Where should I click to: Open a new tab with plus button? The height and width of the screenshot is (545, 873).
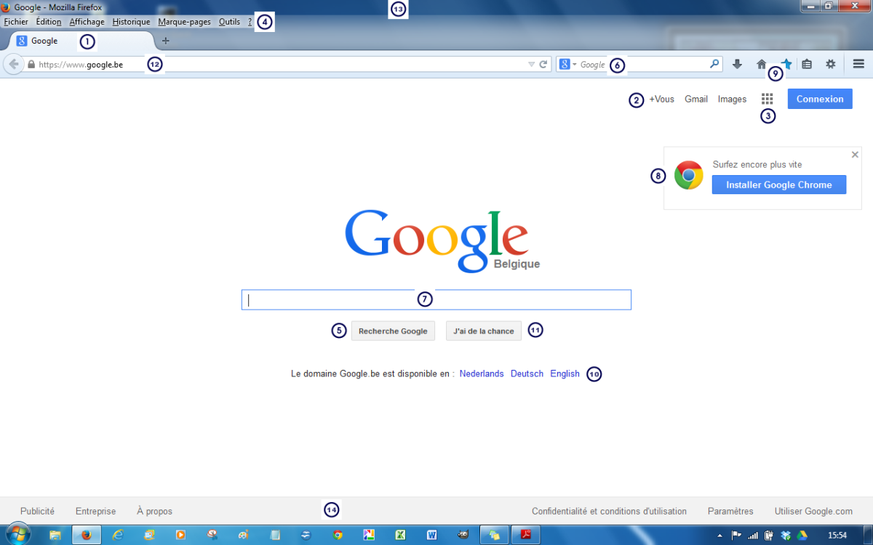165,41
